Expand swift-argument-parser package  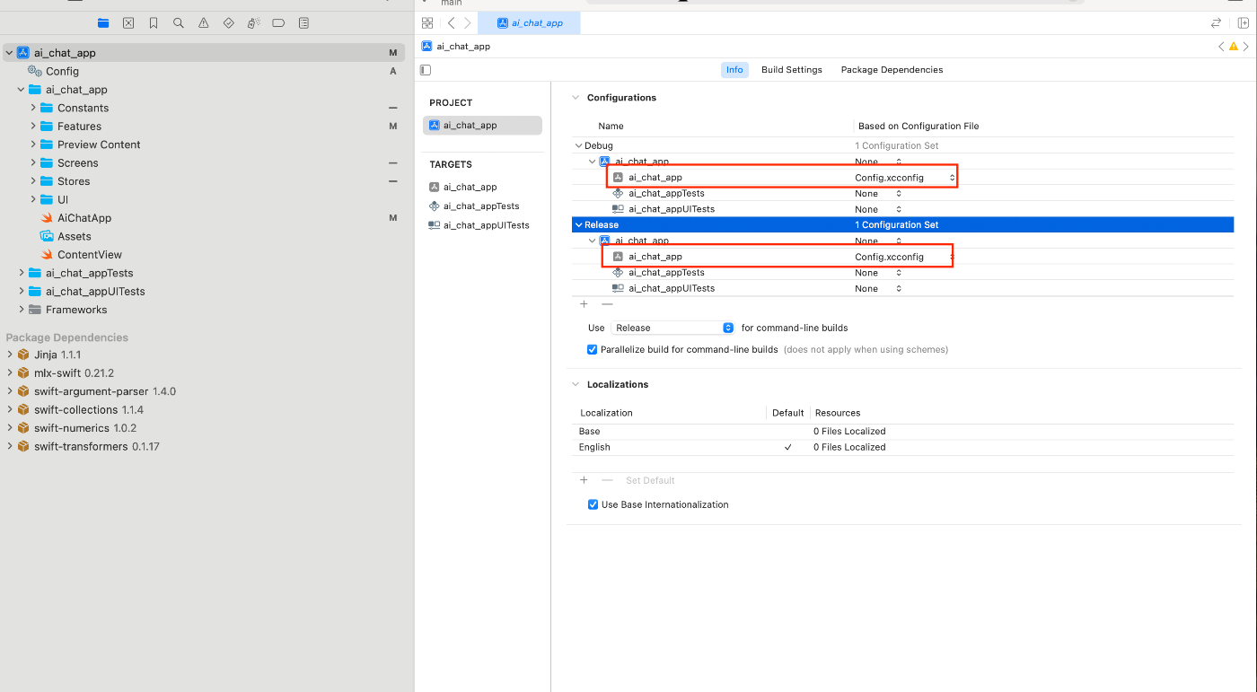pyautogui.click(x=10, y=391)
